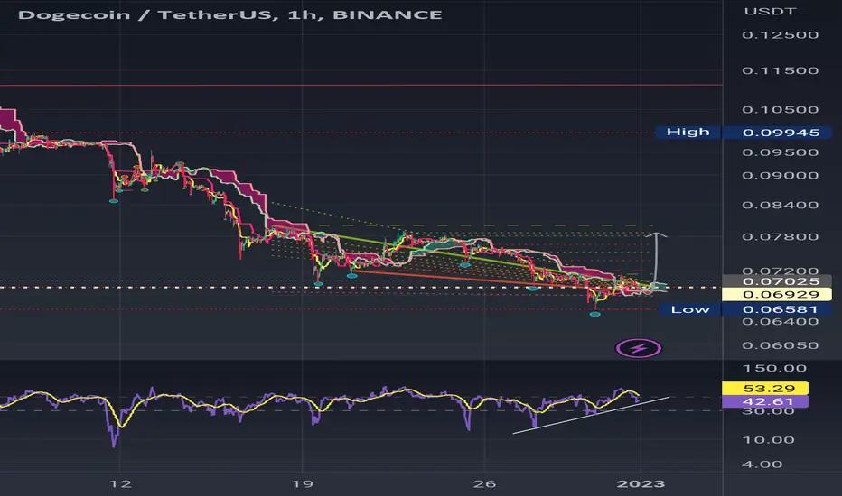Click the USDT currency label
Screen dimensions: 842x496
[x=770, y=11]
